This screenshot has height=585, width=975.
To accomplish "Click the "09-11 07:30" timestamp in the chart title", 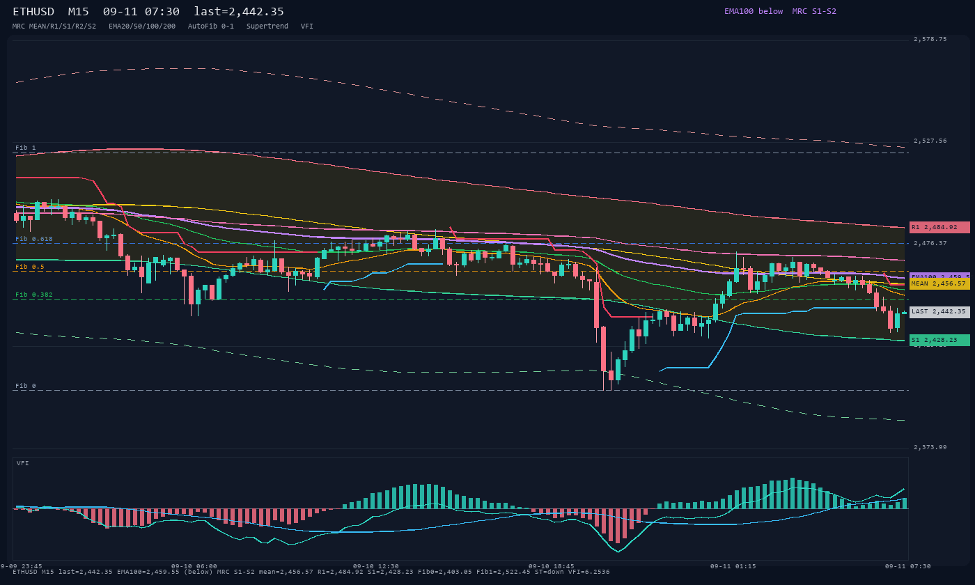I will point(141,12).
